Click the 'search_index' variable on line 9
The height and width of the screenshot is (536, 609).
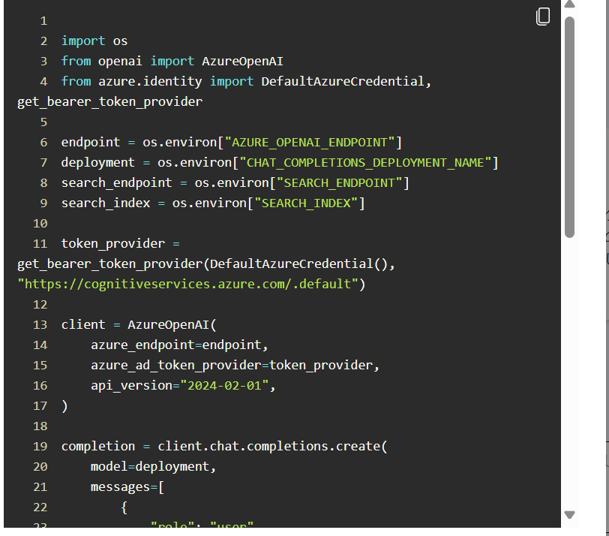point(106,203)
